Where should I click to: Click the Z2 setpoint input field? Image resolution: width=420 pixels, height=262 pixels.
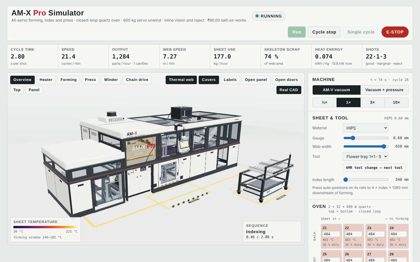click(x=353, y=234)
